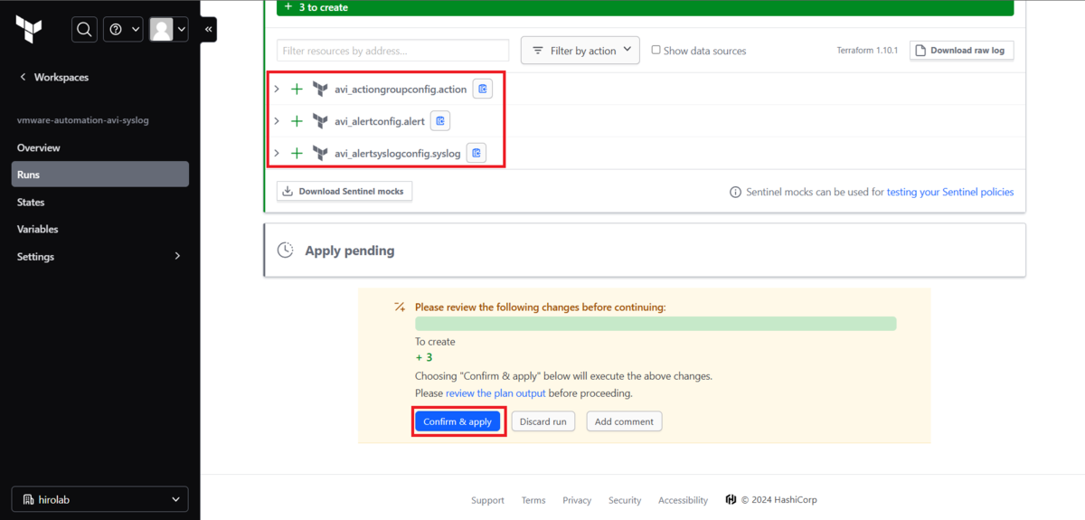The width and height of the screenshot is (1085, 520).
Task: Collapse the sidebar with the double-chevron
Action: click(208, 30)
